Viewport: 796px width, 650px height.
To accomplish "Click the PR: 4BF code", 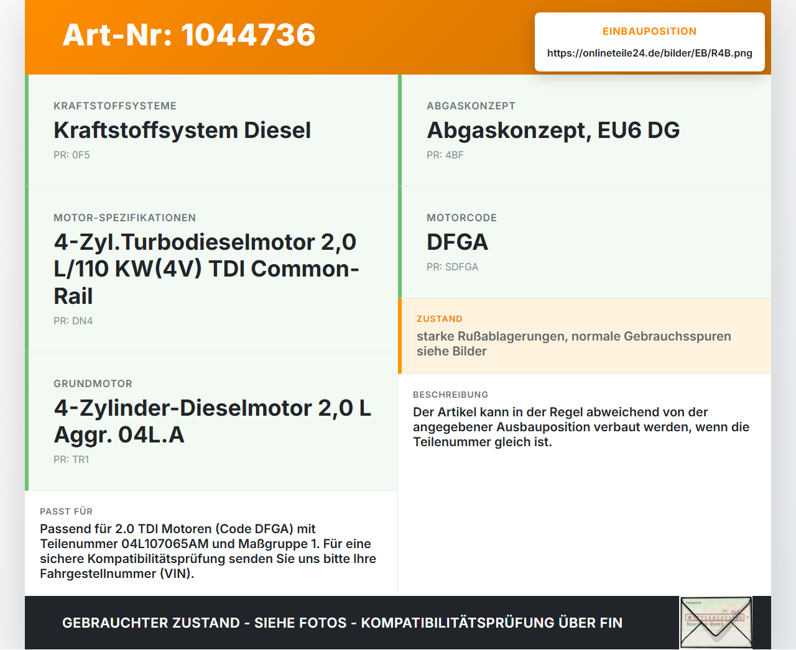I will coord(445,155).
